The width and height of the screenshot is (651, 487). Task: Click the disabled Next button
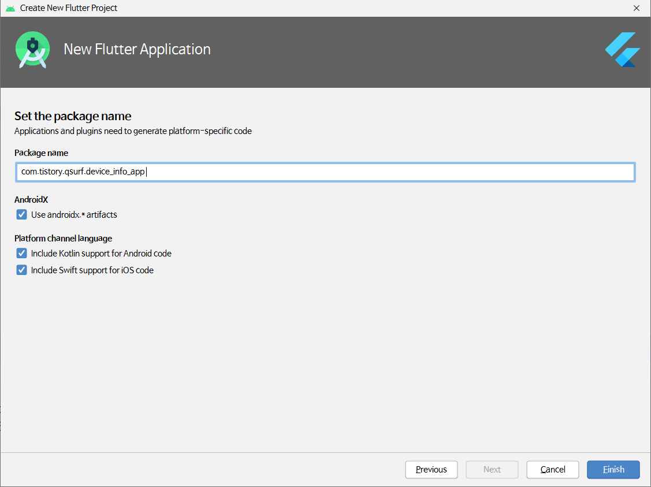point(492,470)
